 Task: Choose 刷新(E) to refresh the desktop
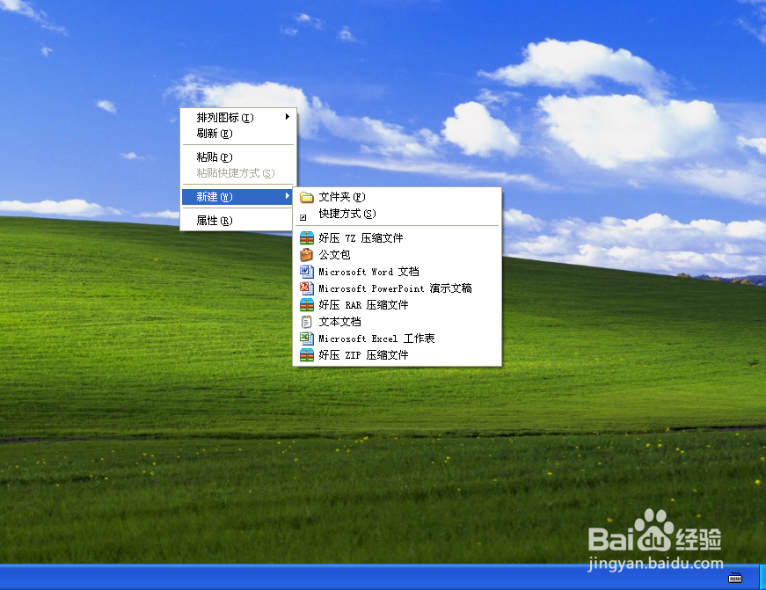click(x=239, y=134)
